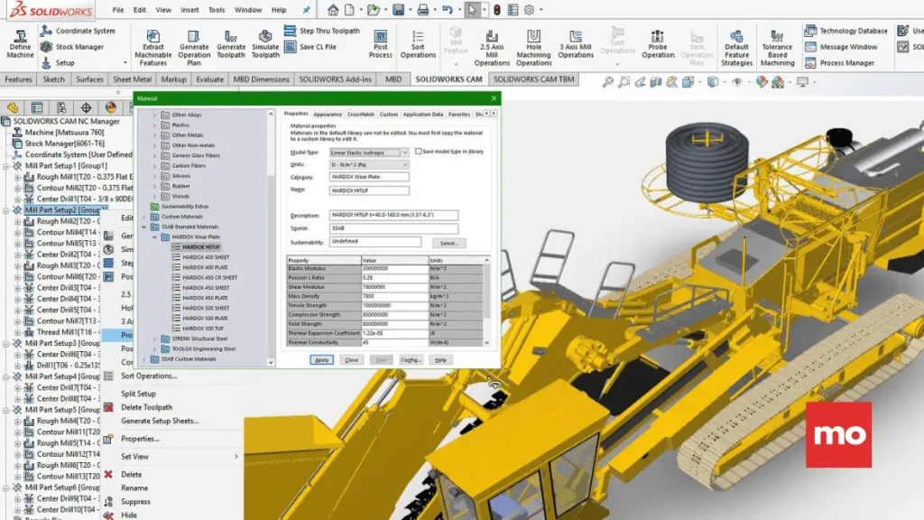Open Tolerance Based Machining

coord(777,36)
